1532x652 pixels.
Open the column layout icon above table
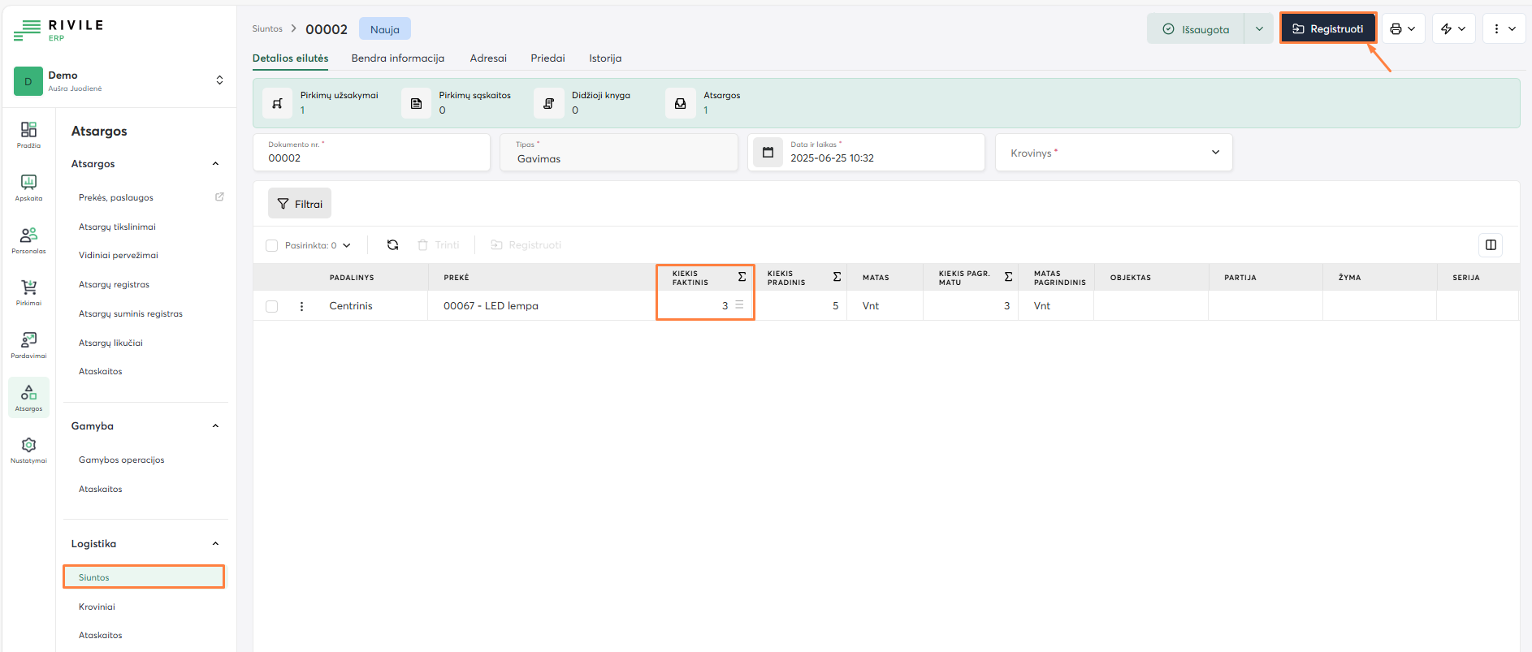(1491, 245)
